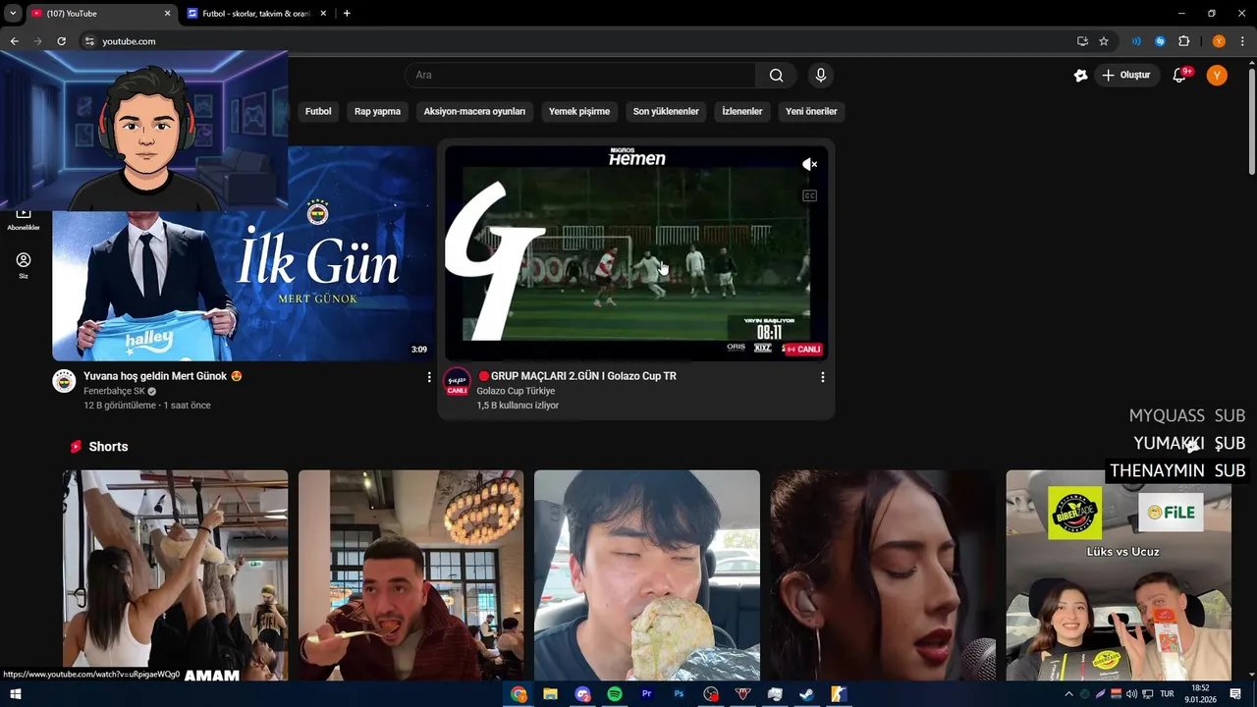Open the Golazo Cup live preview video
Viewport: 1257px width, 707px height.
[636, 253]
